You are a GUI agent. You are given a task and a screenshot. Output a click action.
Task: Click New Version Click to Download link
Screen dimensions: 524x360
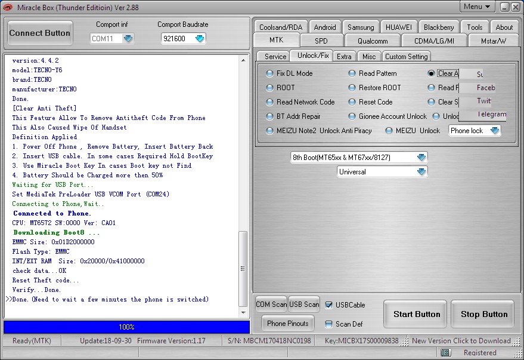(x=461, y=340)
